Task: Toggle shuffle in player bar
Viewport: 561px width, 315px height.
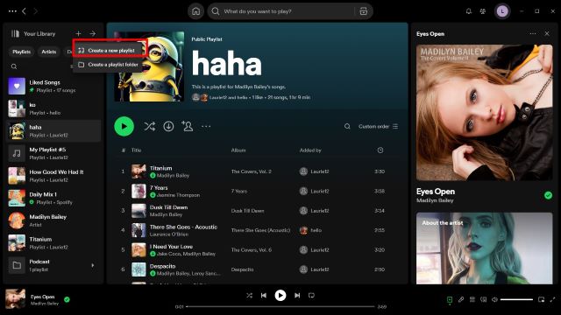Action: pos(249,296)
